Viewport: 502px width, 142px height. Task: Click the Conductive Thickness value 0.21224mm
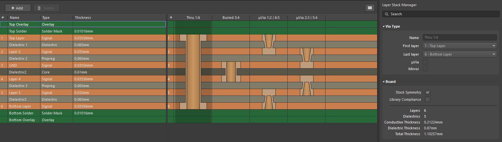pos(433,122)
